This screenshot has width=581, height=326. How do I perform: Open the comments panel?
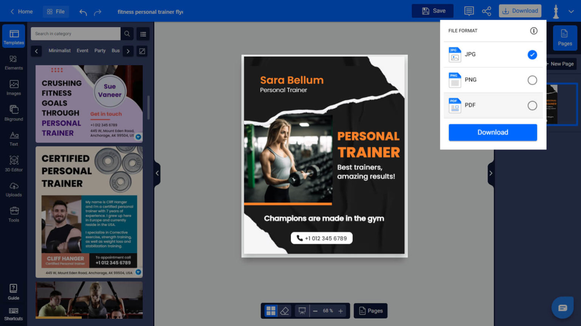coord(469,11)
